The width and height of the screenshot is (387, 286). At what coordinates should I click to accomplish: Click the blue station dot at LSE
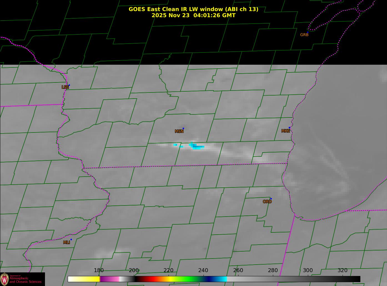click(x=69, y=85)
